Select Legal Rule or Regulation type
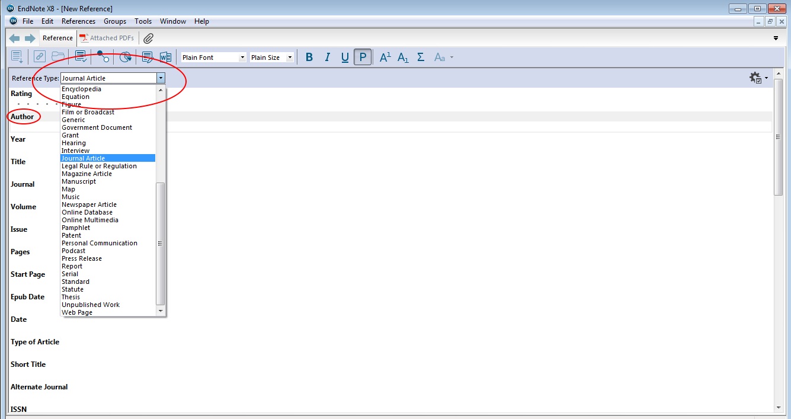 tap(99, 166)
